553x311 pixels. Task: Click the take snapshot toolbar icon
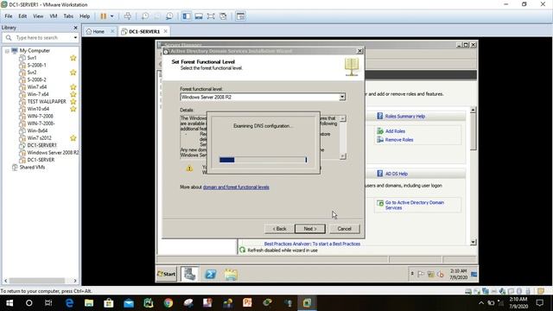[x=145, y=16]
